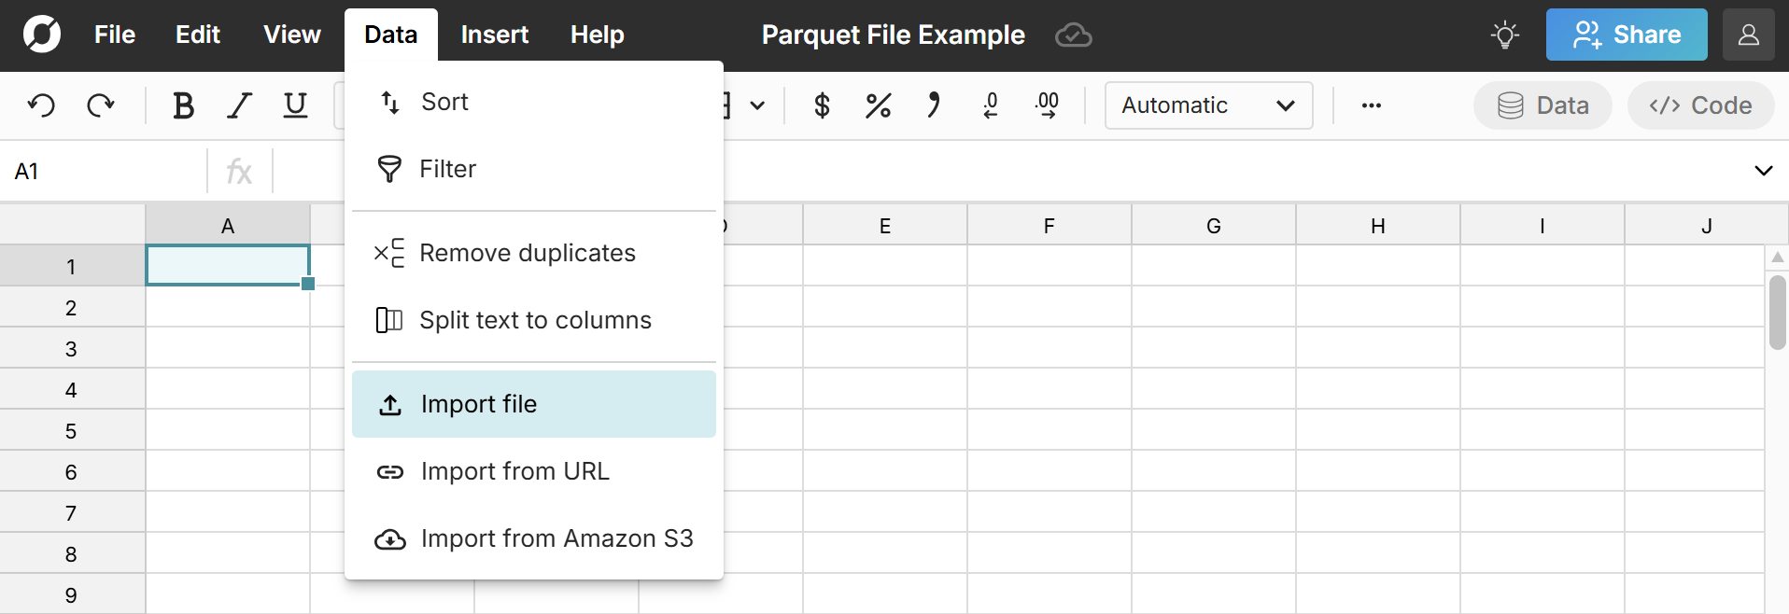Expand the formula bar chevron
This screenshot has height=614, width=1789.
point(1763,171)
